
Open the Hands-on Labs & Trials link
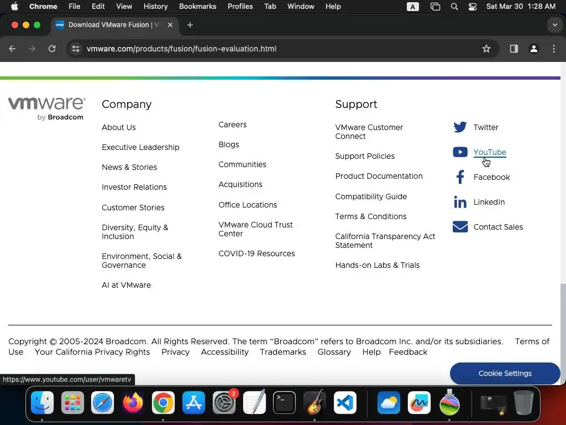point(377,265)
